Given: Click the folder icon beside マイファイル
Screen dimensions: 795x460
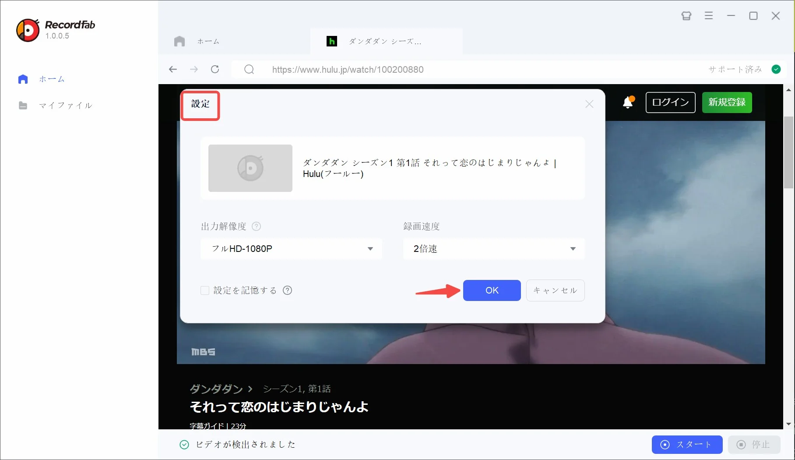Looking at the screenshot, I should [23, 106].
